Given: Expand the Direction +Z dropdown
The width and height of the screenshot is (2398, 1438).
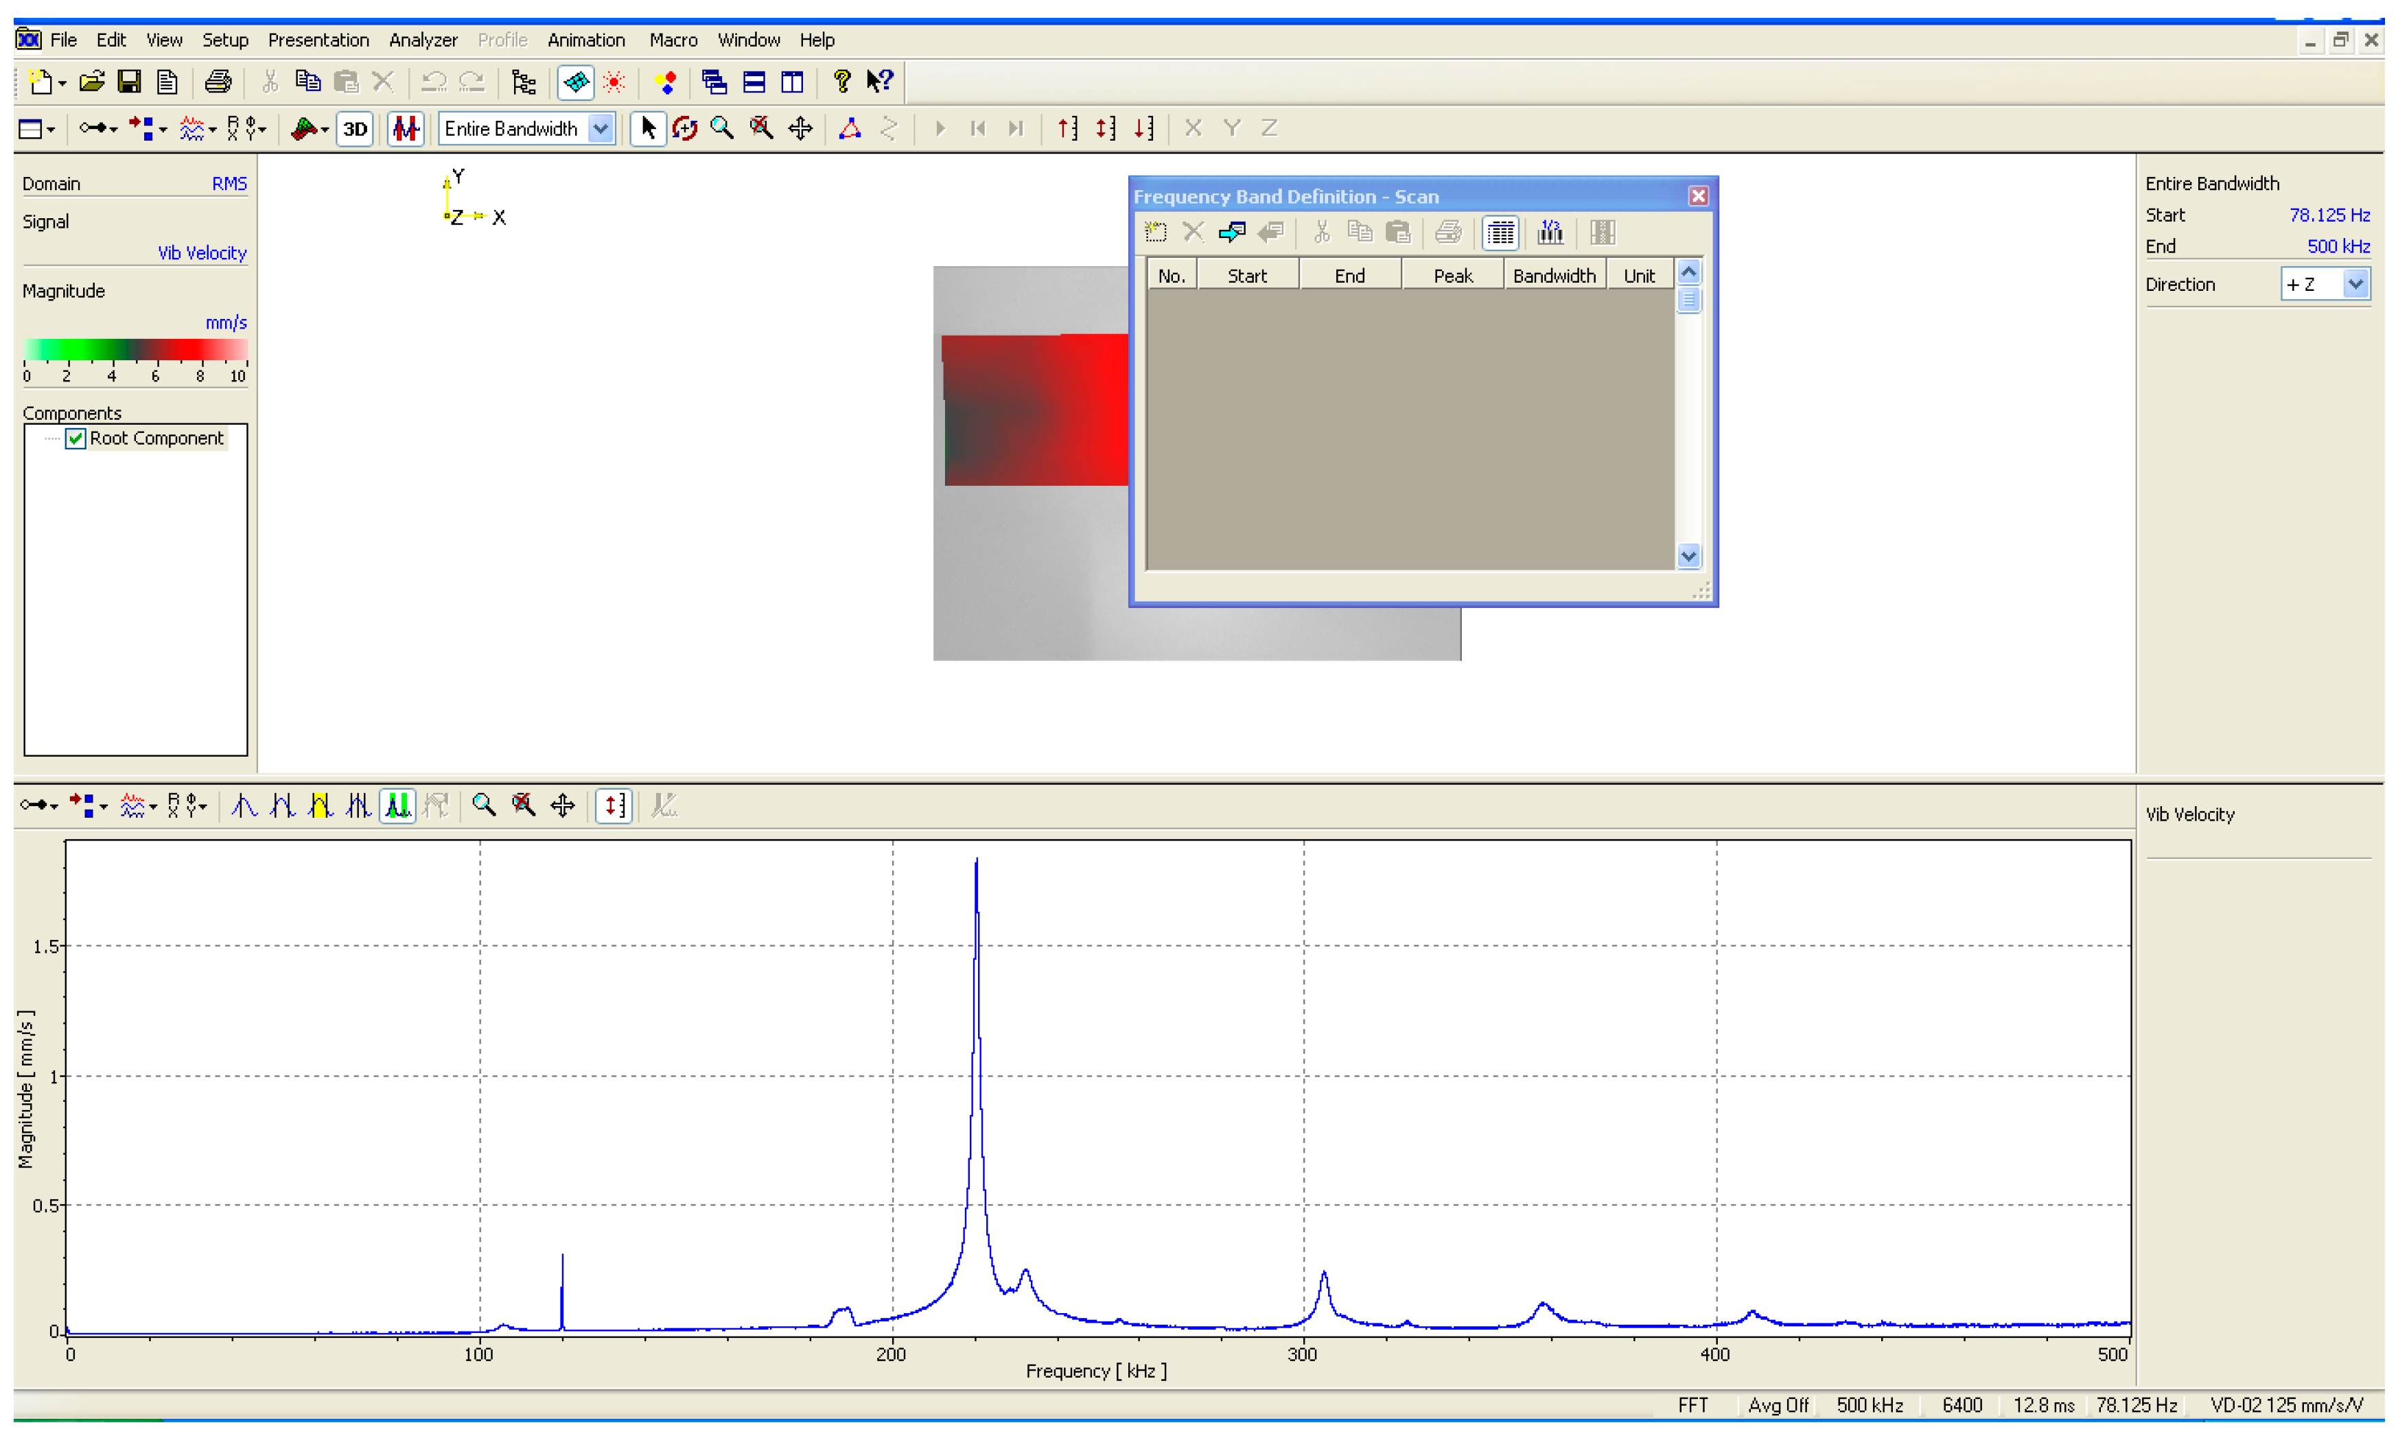Looking at the screenshot, I should 2355,284.
